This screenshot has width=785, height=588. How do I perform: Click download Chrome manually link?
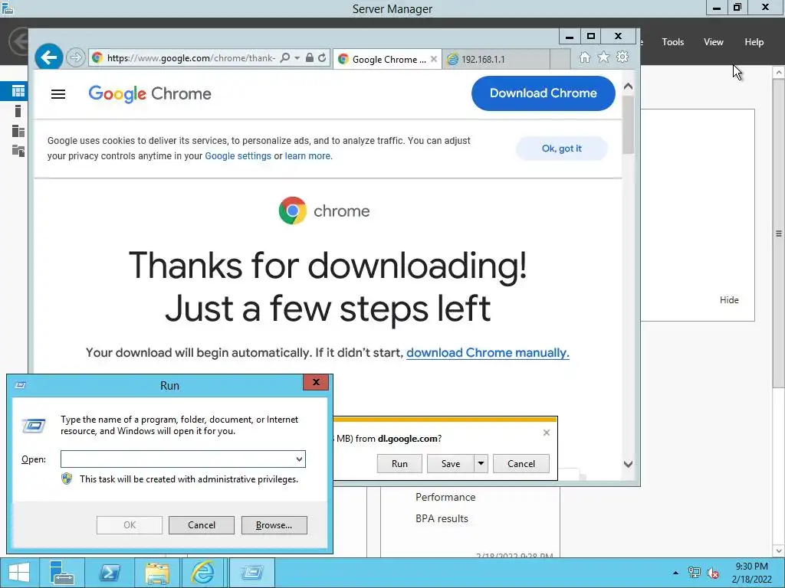[x=488, y=353]
